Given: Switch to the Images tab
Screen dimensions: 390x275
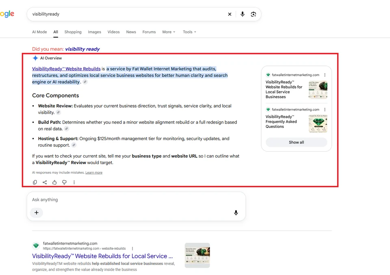Looking at the screenshot, I should coord(95,32).
